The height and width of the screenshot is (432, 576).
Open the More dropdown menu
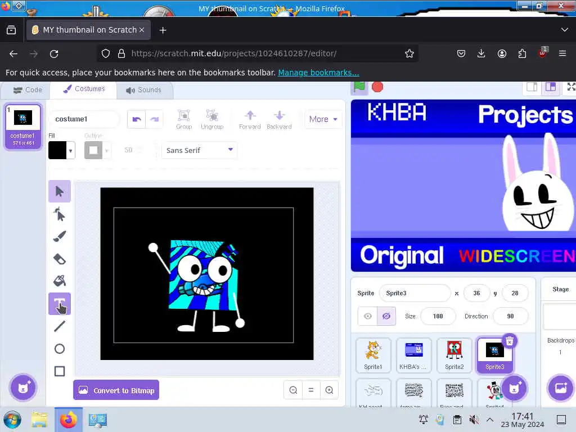tap(323, 119)
